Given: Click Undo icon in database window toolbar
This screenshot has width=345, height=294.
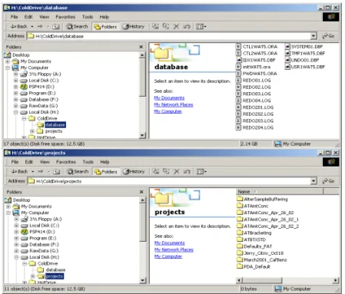Looking at the screenshot, I should (187, 26).
